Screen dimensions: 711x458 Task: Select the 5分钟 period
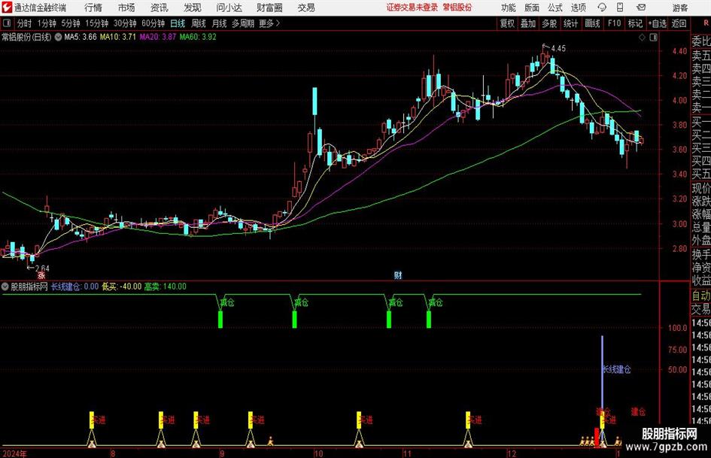pos(71,23)
